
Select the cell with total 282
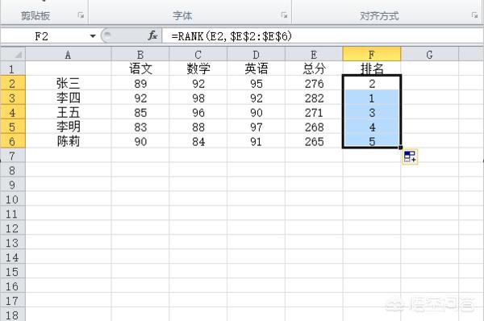[x=314, y=98]
